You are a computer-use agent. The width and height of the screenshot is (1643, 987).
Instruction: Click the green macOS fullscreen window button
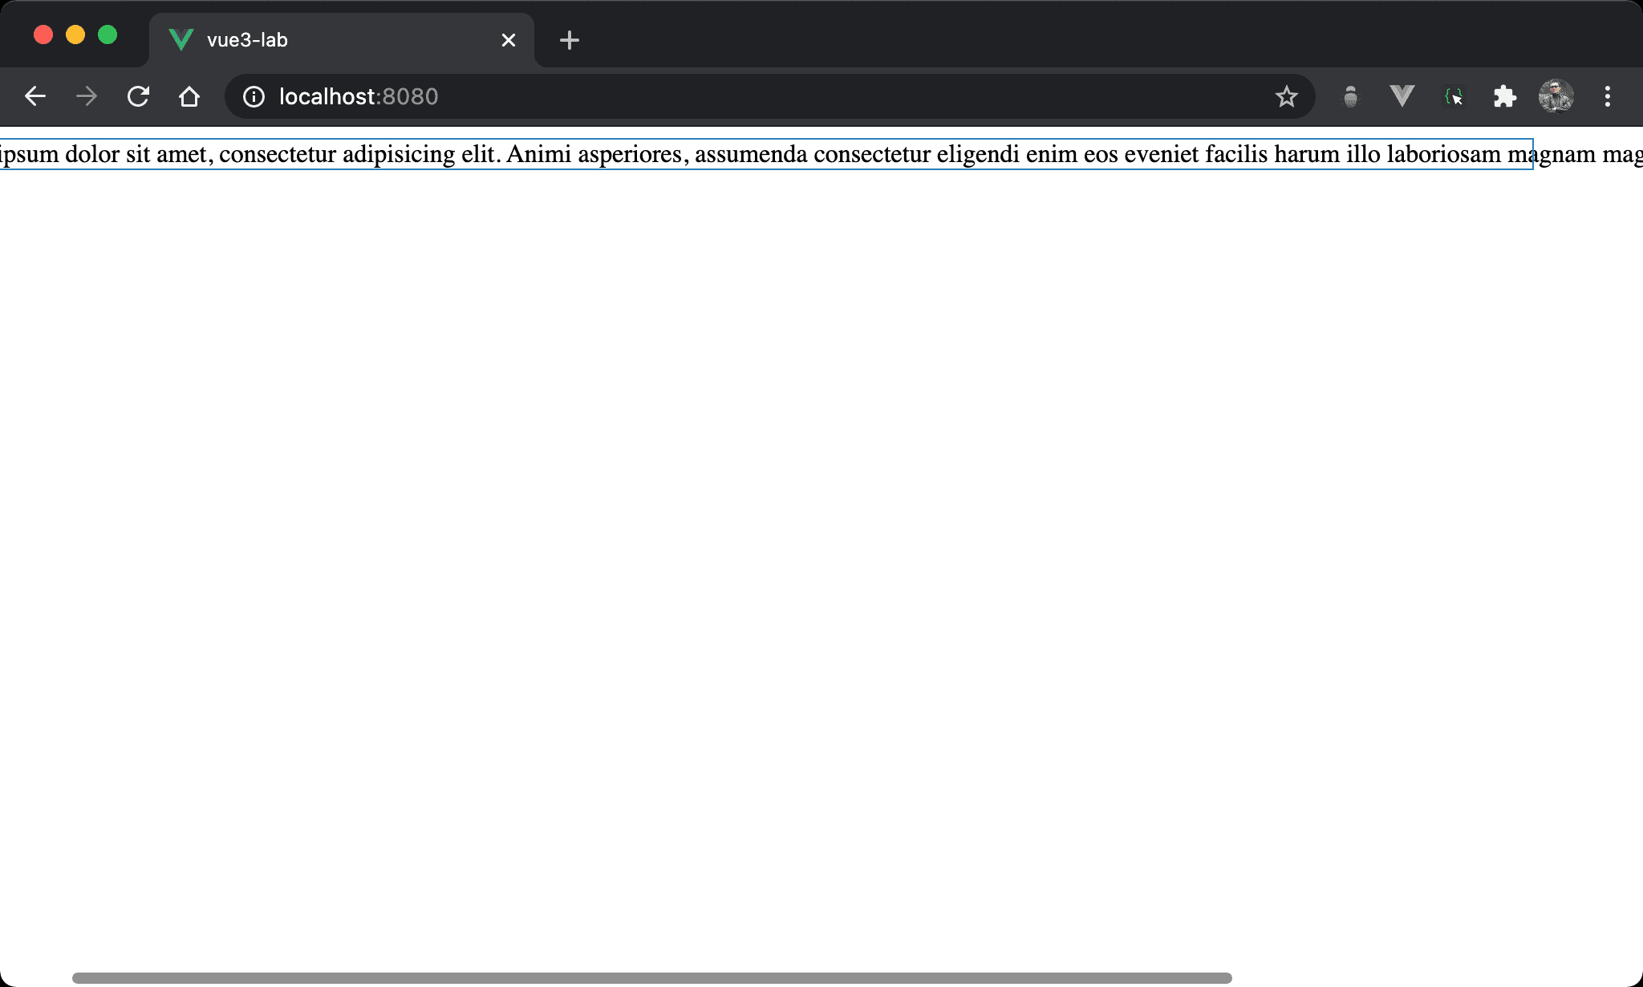coord(108,35)
